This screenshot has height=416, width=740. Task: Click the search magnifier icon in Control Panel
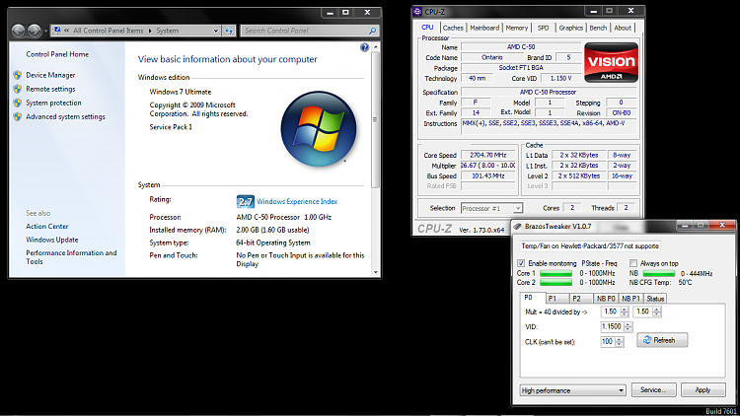pos(372,31)
